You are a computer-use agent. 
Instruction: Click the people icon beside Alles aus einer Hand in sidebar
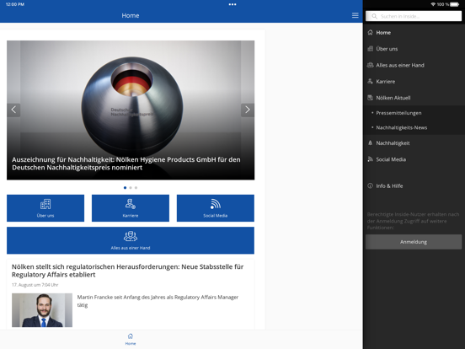coord(370,65)
